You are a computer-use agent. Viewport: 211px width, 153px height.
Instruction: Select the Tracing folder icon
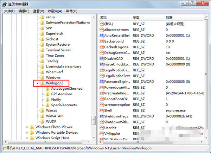coord(42,61)
